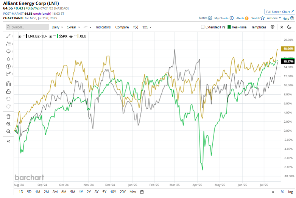Undo last chart action

coord(8,99)
